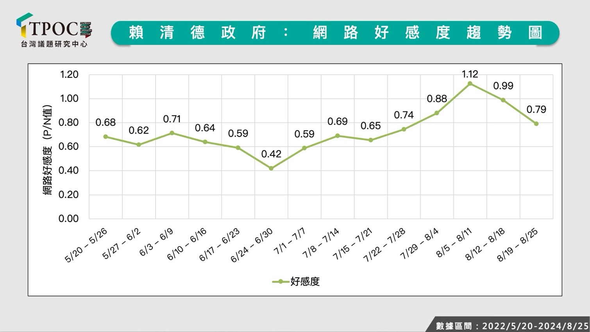Click the 0.74 value label

point(404,115)
